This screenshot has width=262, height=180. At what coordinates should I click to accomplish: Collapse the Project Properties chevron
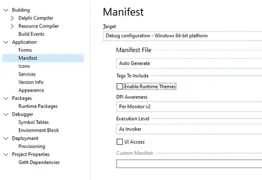6,154
